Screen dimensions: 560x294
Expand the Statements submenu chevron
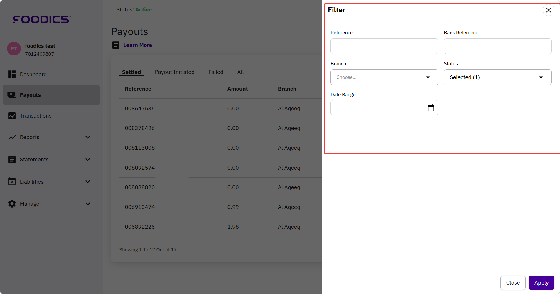[87, 159]
